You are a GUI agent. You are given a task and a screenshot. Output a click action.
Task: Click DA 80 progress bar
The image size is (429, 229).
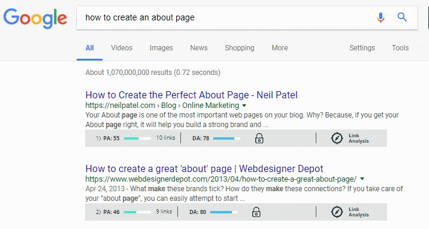[x=224, y=212]
